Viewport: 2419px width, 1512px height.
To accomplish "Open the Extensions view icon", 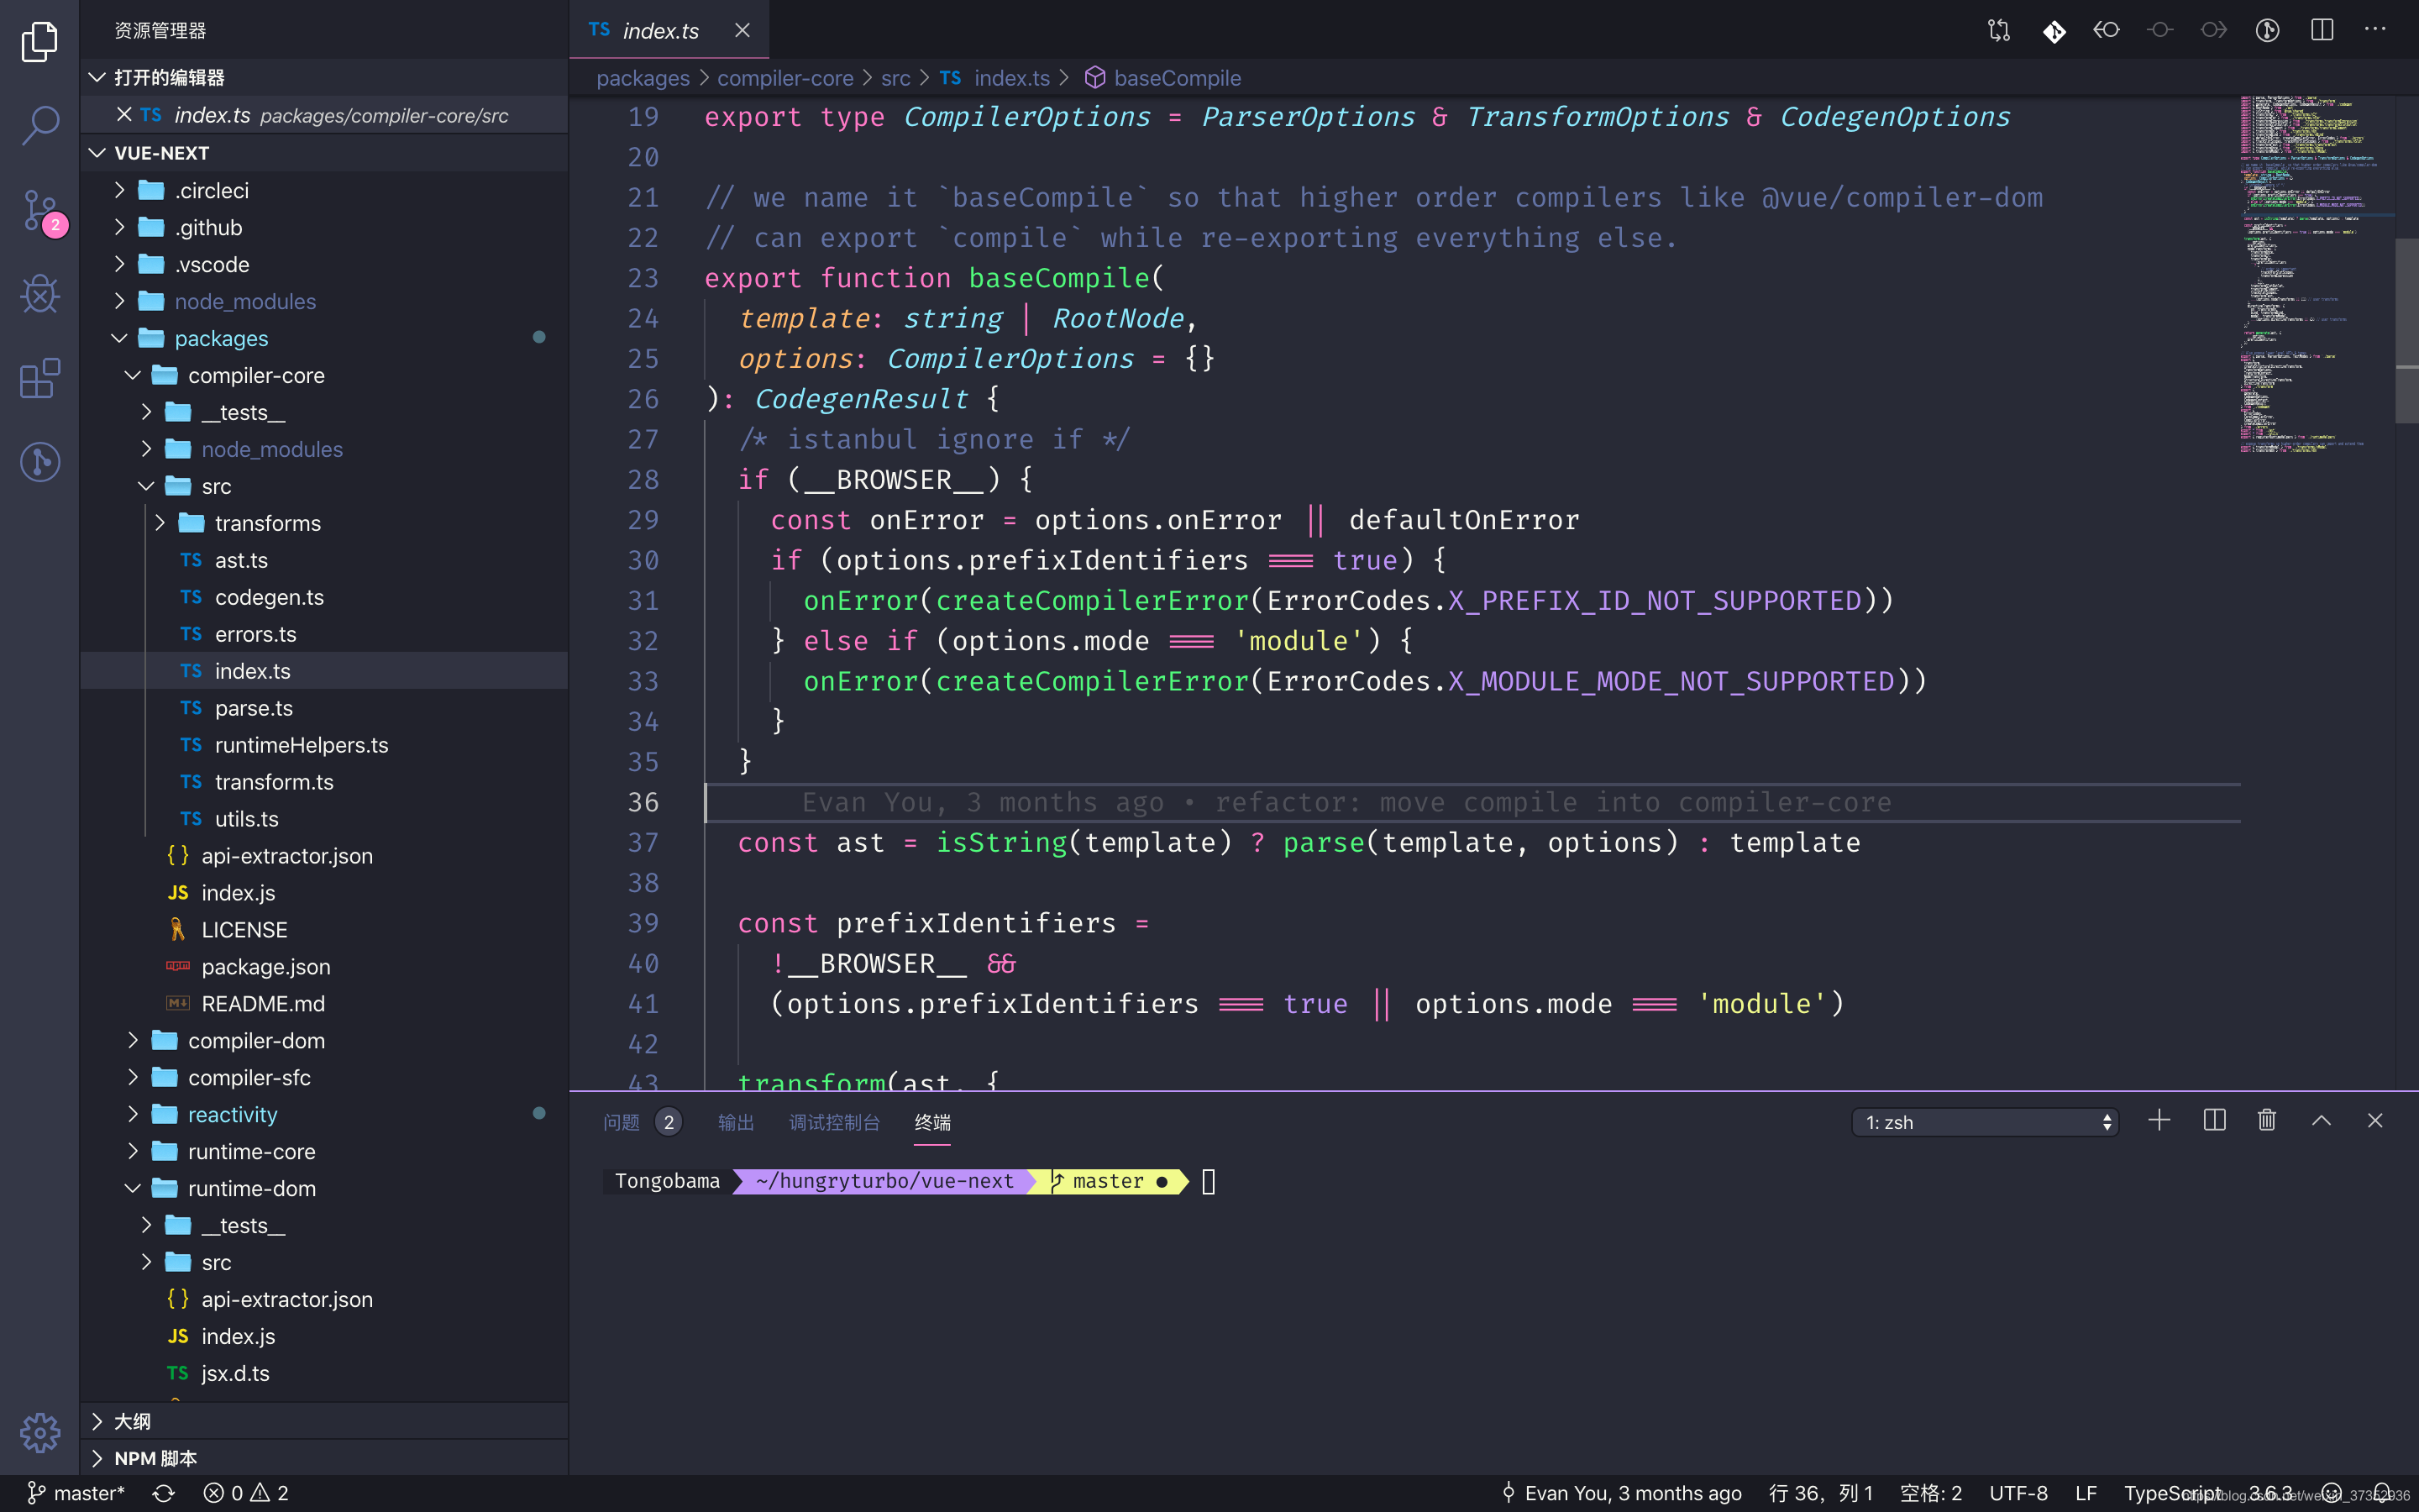I will click(x=40, y=378).
